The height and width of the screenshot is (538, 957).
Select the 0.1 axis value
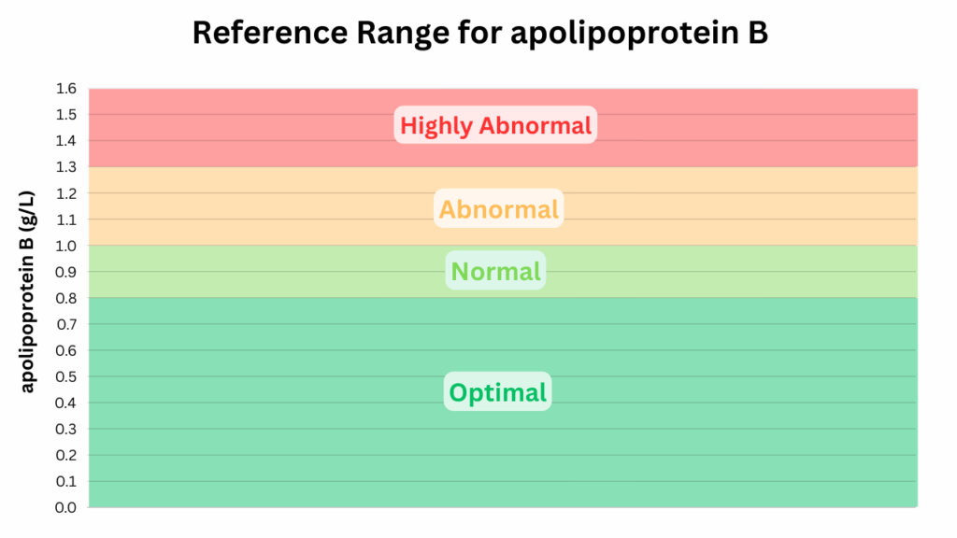(65, 481)
